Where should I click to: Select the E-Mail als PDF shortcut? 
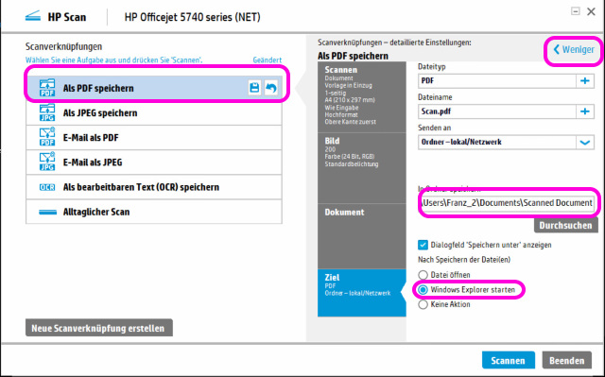click(154, 137)
